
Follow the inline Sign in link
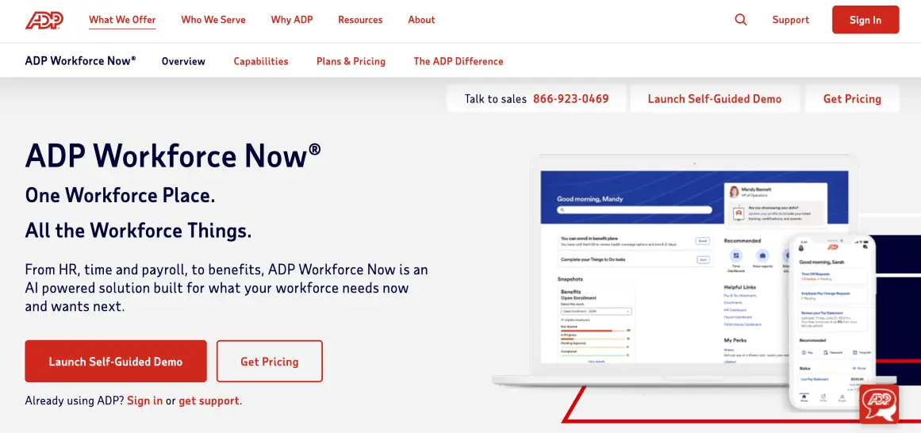tap(144, 400)
